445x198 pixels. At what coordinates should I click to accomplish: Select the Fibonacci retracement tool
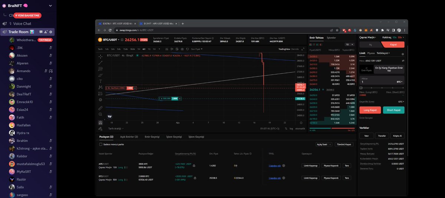(x=100, y=69)
